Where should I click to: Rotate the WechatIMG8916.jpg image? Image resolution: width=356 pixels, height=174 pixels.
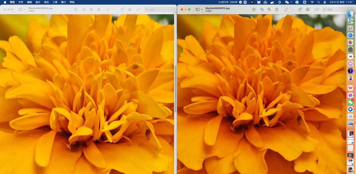pyautogui.click(x=122, y=9)
